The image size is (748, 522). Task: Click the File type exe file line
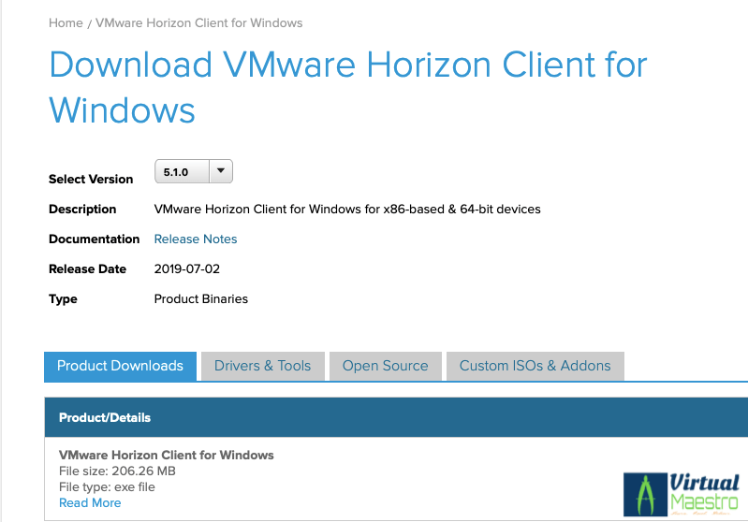[107, 486]
